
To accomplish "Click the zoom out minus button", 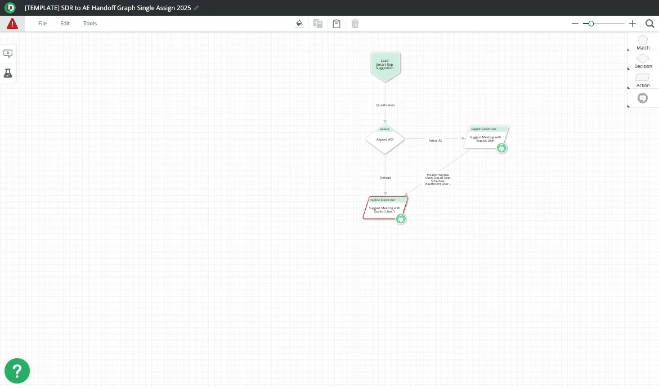I will pos(575,24).
